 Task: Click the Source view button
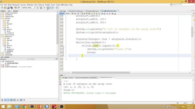pos(62,13)
